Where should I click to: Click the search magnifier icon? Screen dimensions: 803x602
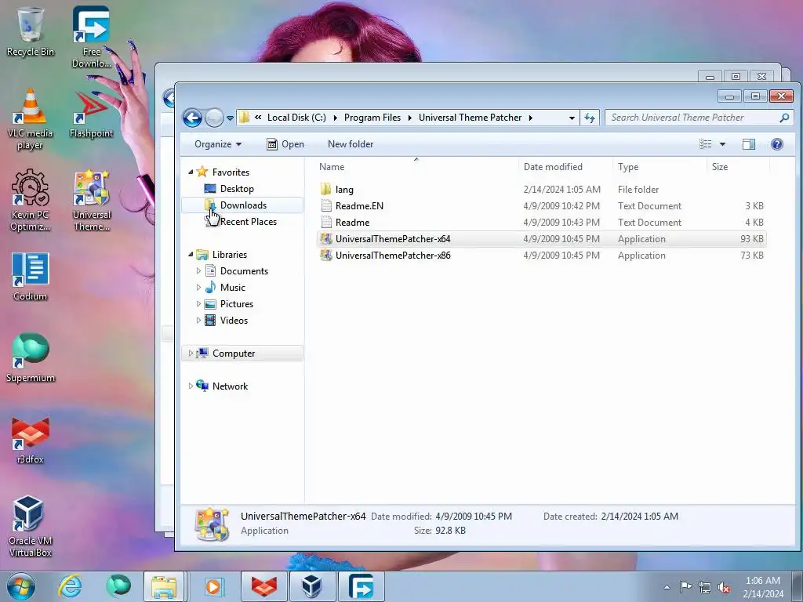pos(784,118)
